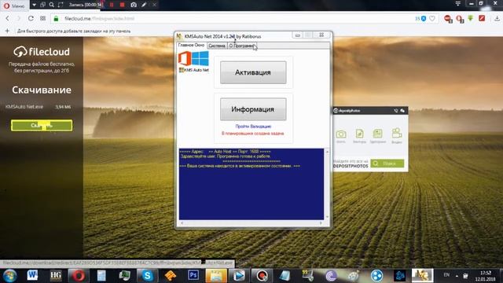Open Opera from the taskbar

click(x=79, y=276)
